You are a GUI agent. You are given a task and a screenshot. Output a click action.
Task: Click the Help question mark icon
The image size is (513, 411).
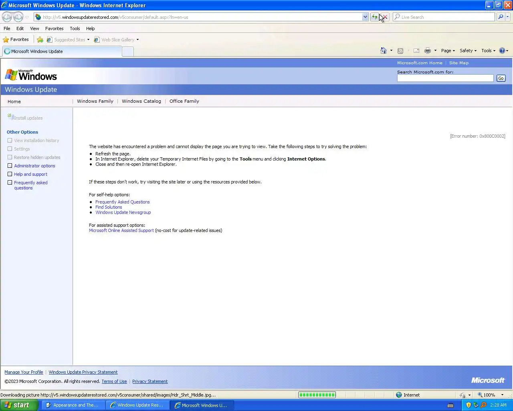pos(502,51)
